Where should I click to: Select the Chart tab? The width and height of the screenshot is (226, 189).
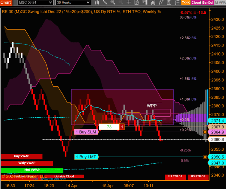(x=6, y=3)
